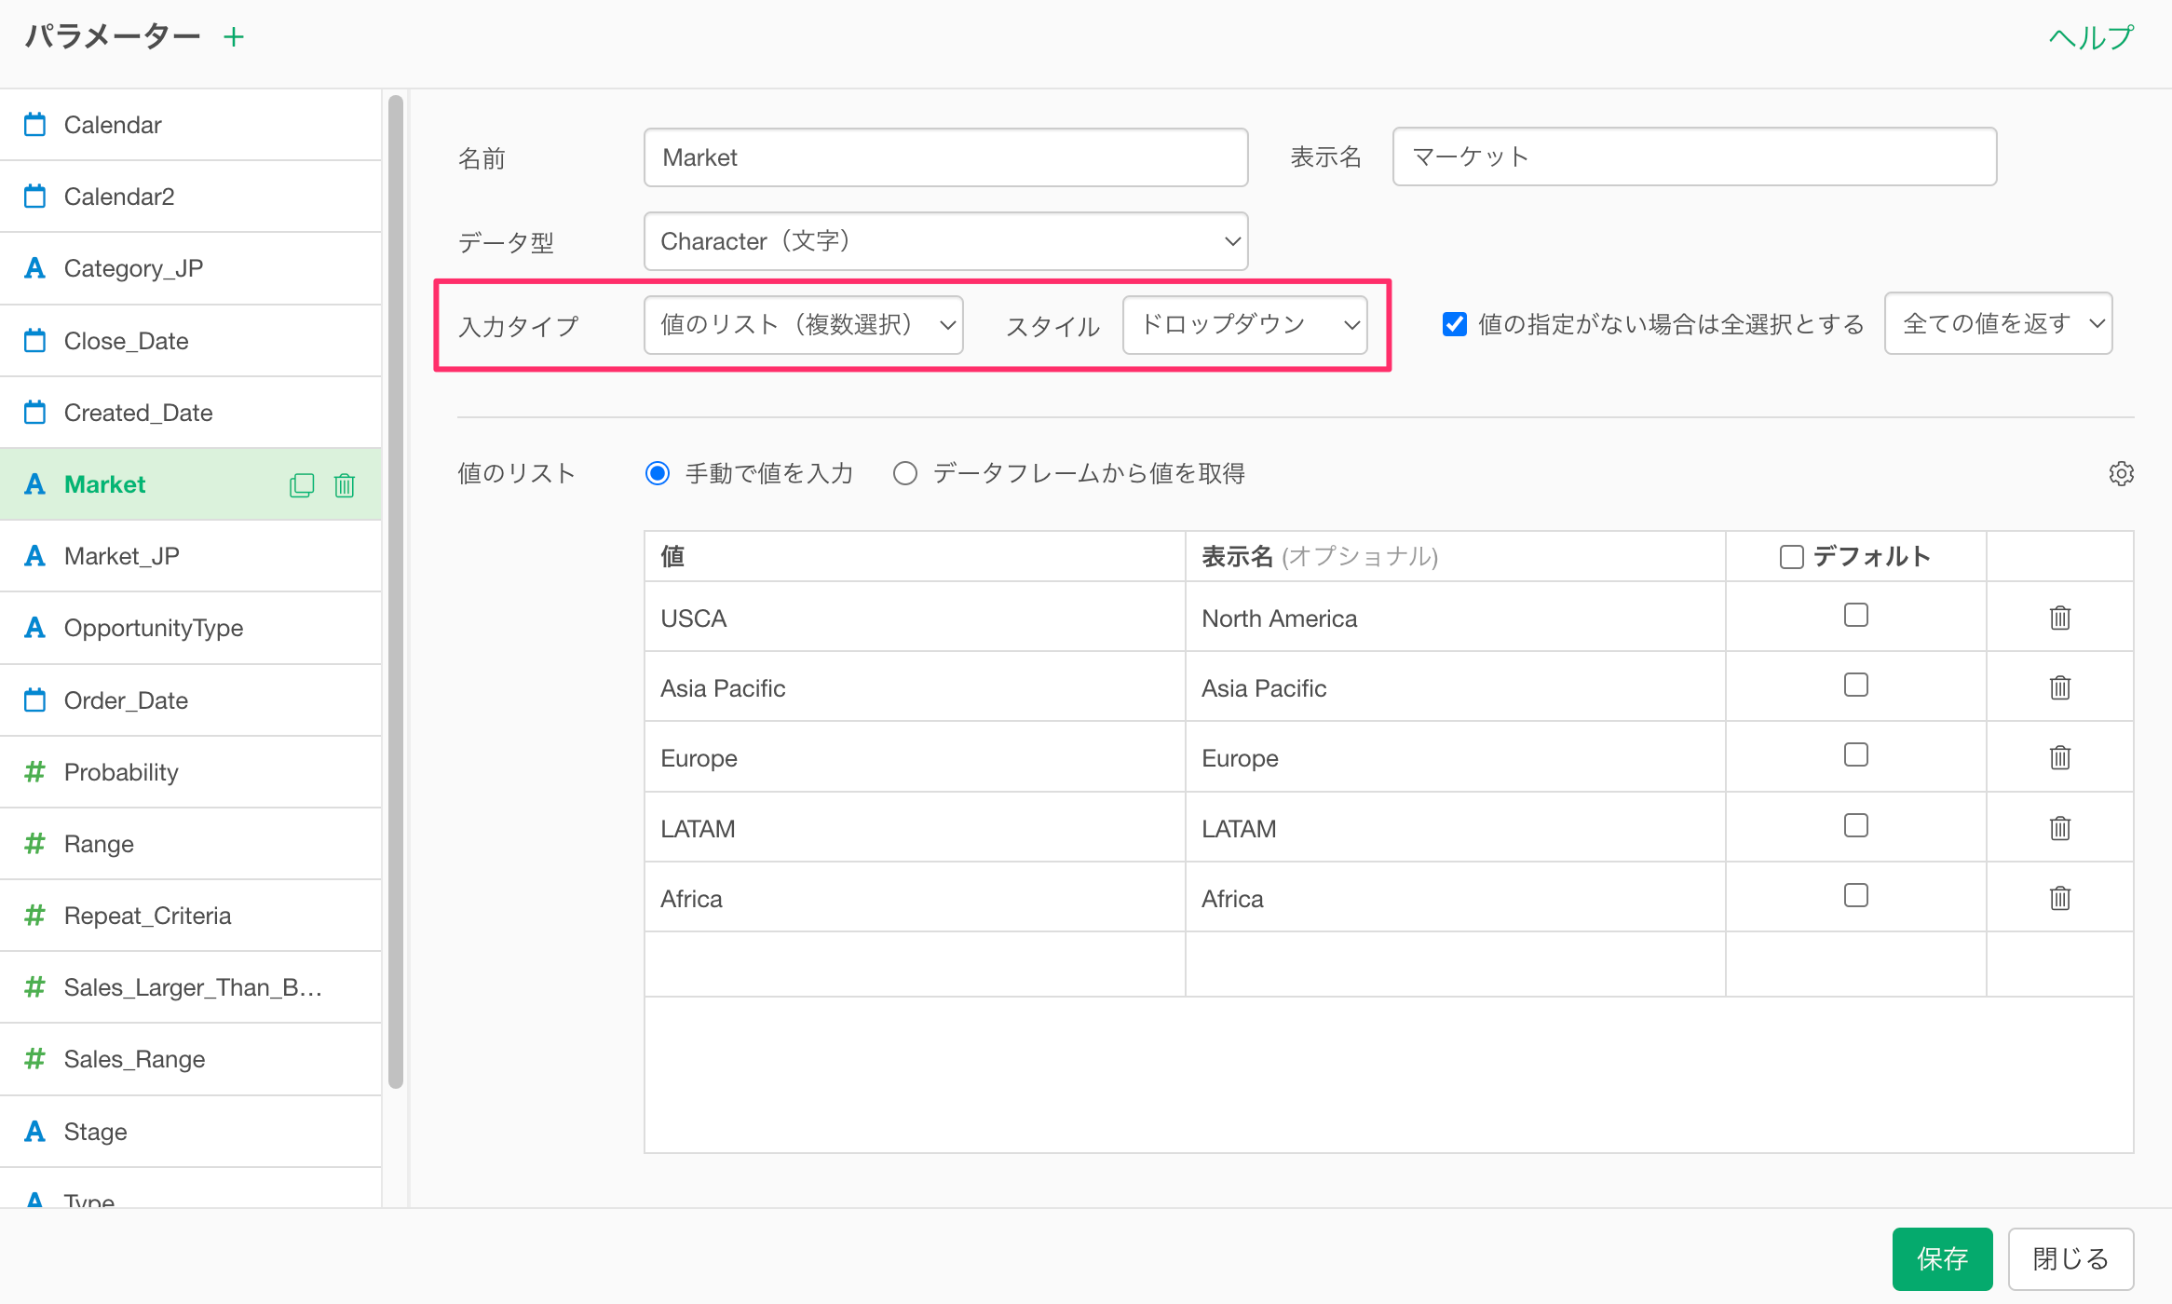Select Calendar2 parameter in list
Viewport: 2172px width, 1304px height.
click(190, 197)
